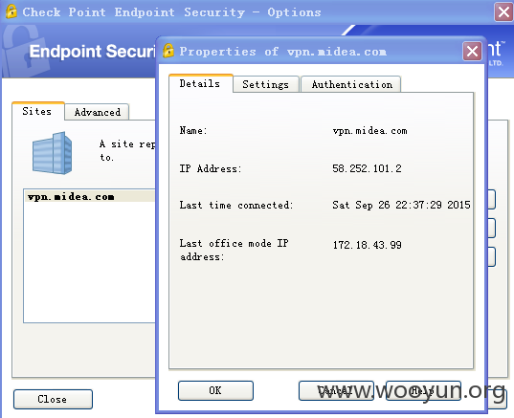Click the Cancel button in Properties

[x=336, y=390]
